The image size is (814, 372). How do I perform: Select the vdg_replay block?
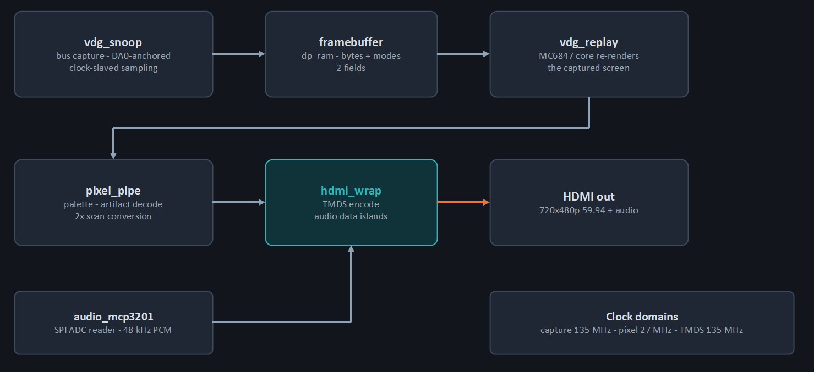click(x=589, y=54)
